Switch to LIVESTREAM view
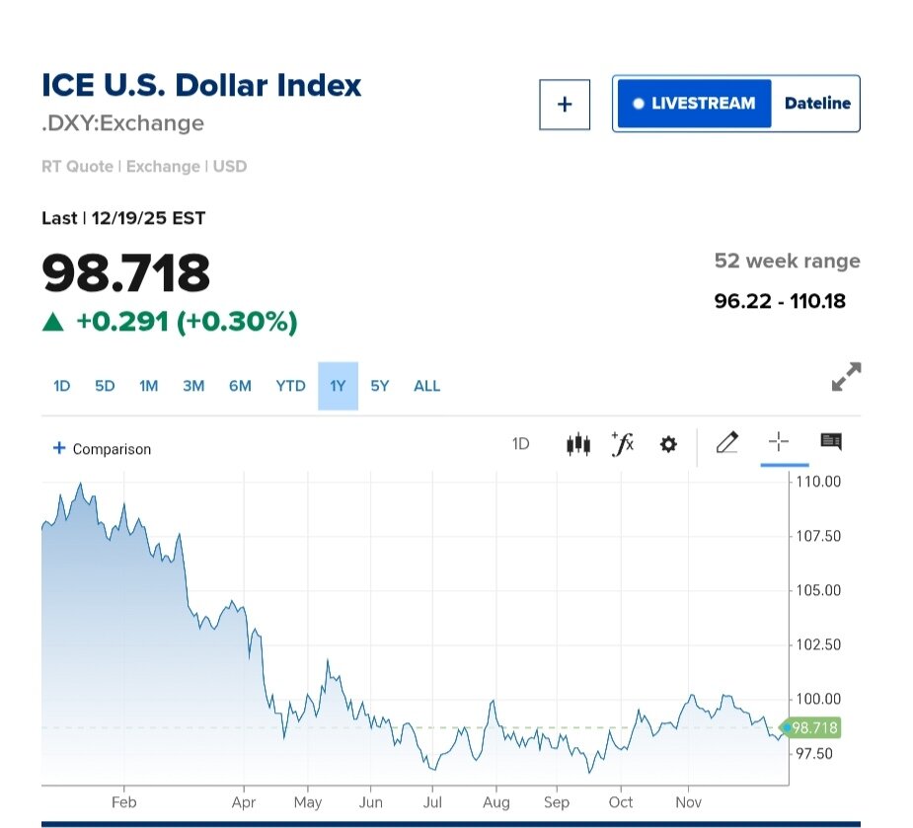 pyautogui.click(x=694, y=104)
